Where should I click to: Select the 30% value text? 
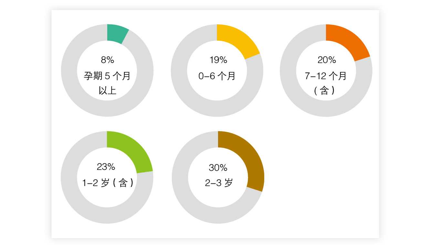pyautogui.click(x=218, y=168)
